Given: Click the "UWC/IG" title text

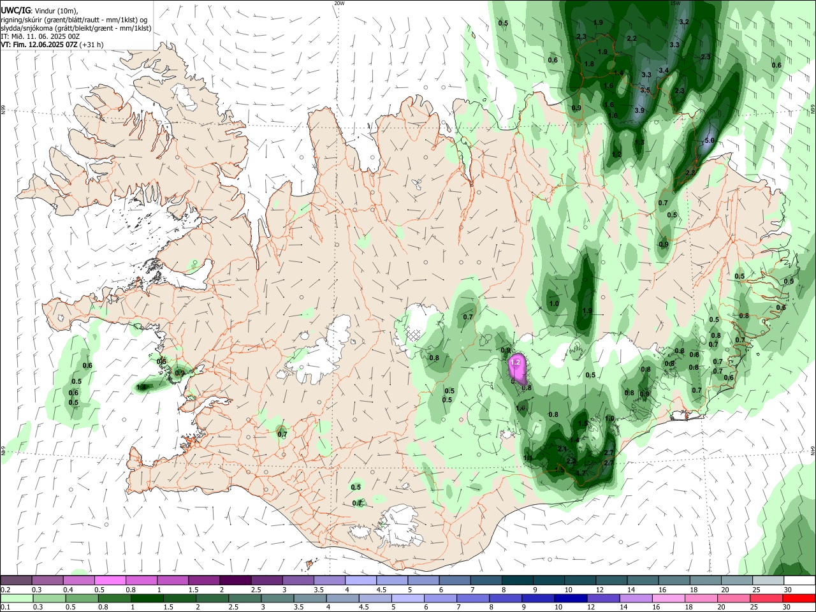Looking at the screenshot, I should tap(15, 11).
